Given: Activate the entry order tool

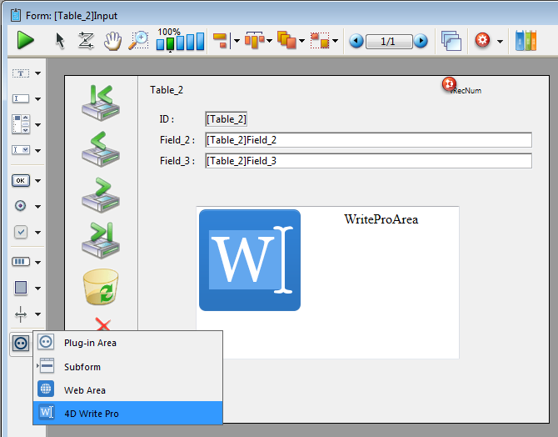Looking at the screenshot, I should coord(86,40).
